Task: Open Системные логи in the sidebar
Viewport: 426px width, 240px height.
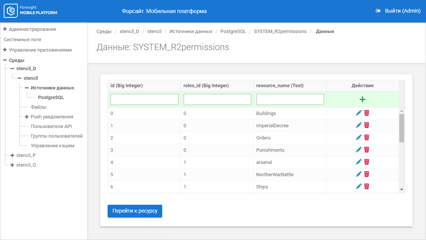Action: 22,39
